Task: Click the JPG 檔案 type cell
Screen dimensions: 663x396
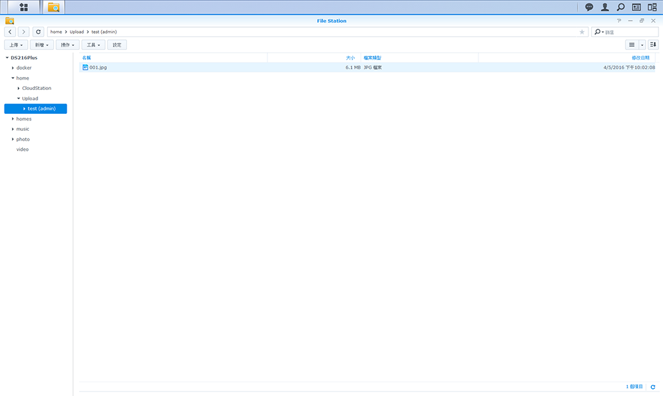Action: (372, 67)
